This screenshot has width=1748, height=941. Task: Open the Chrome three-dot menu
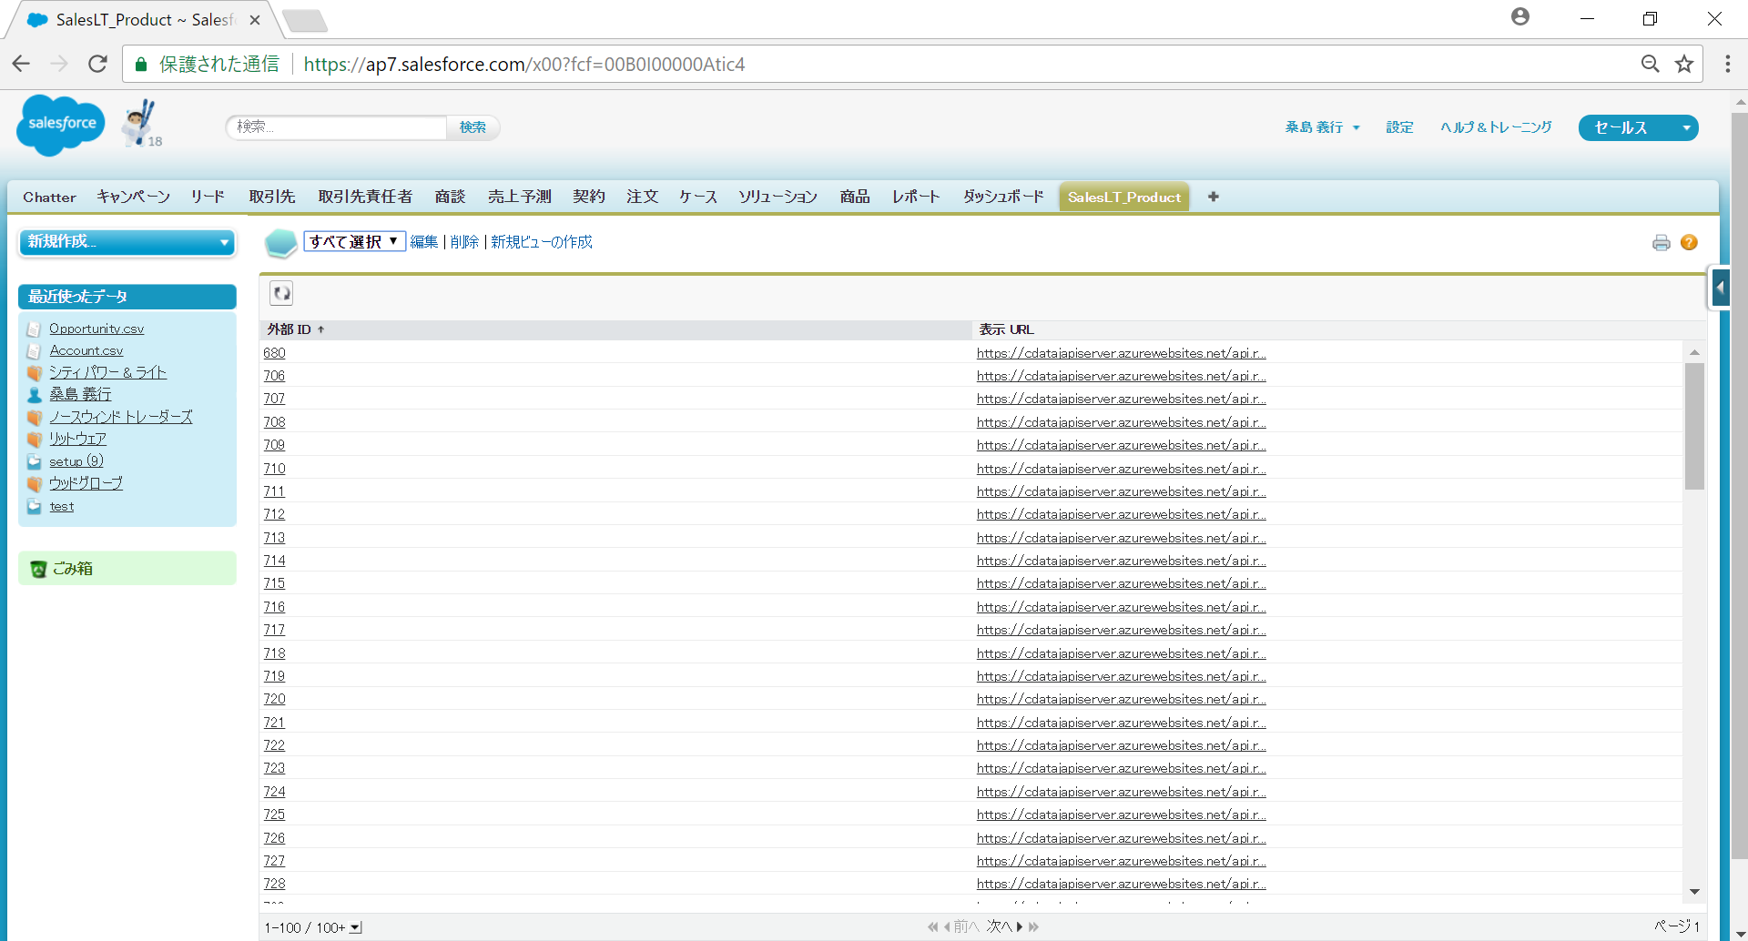tap(1727, 64)
